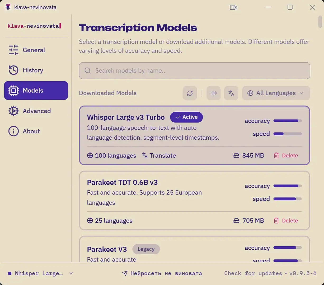The height and width of the screenshot is (285, 324).
Task: Click trash icon in Parakeet TDT row
Action: tap(276, 221)
